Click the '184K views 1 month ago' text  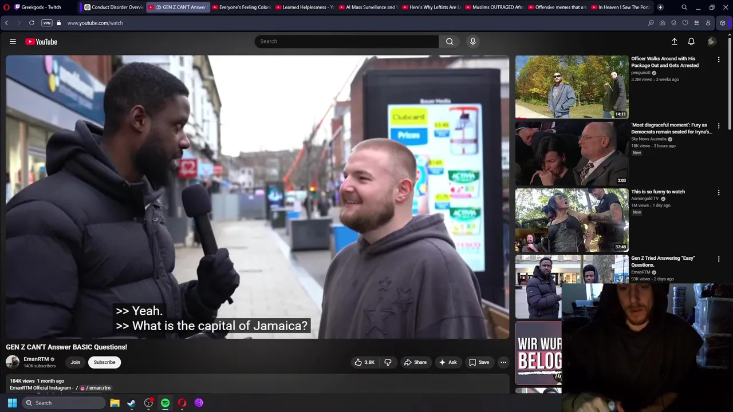[37, 381]
